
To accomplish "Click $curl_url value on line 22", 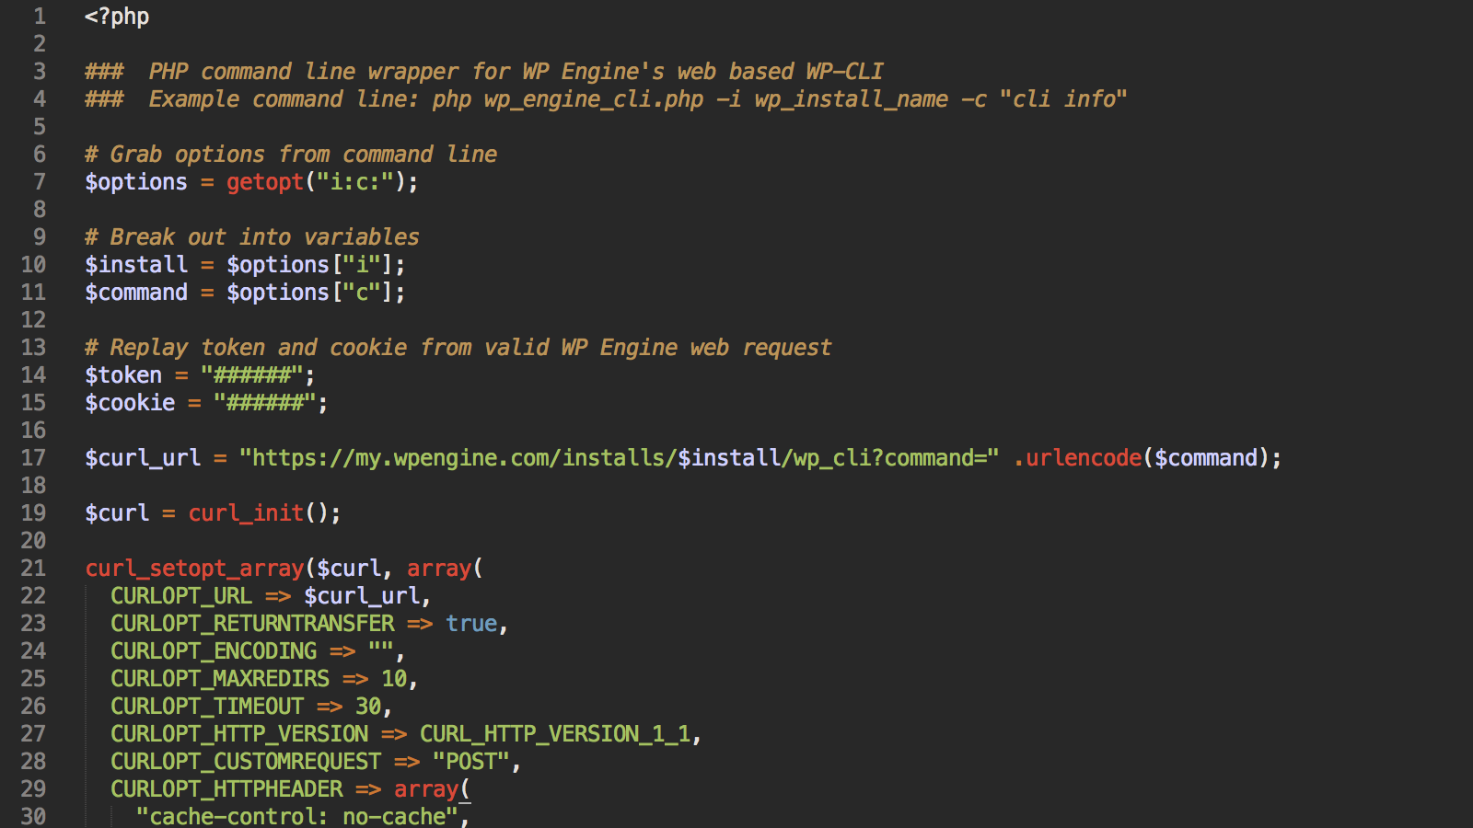I will (362, 596).
